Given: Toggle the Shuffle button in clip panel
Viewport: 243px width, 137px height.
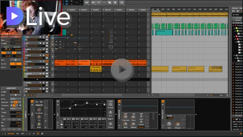Looking at the screenshot, I should 16,64.
